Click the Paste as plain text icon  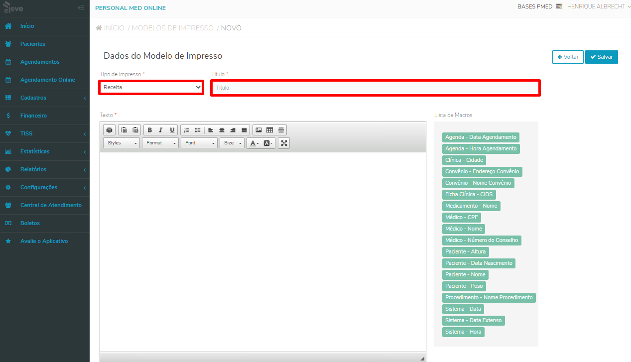point(124,130)
